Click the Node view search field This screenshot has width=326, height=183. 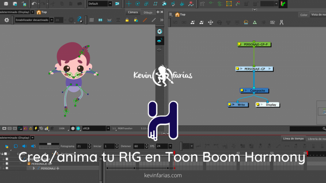coord(308,129)
